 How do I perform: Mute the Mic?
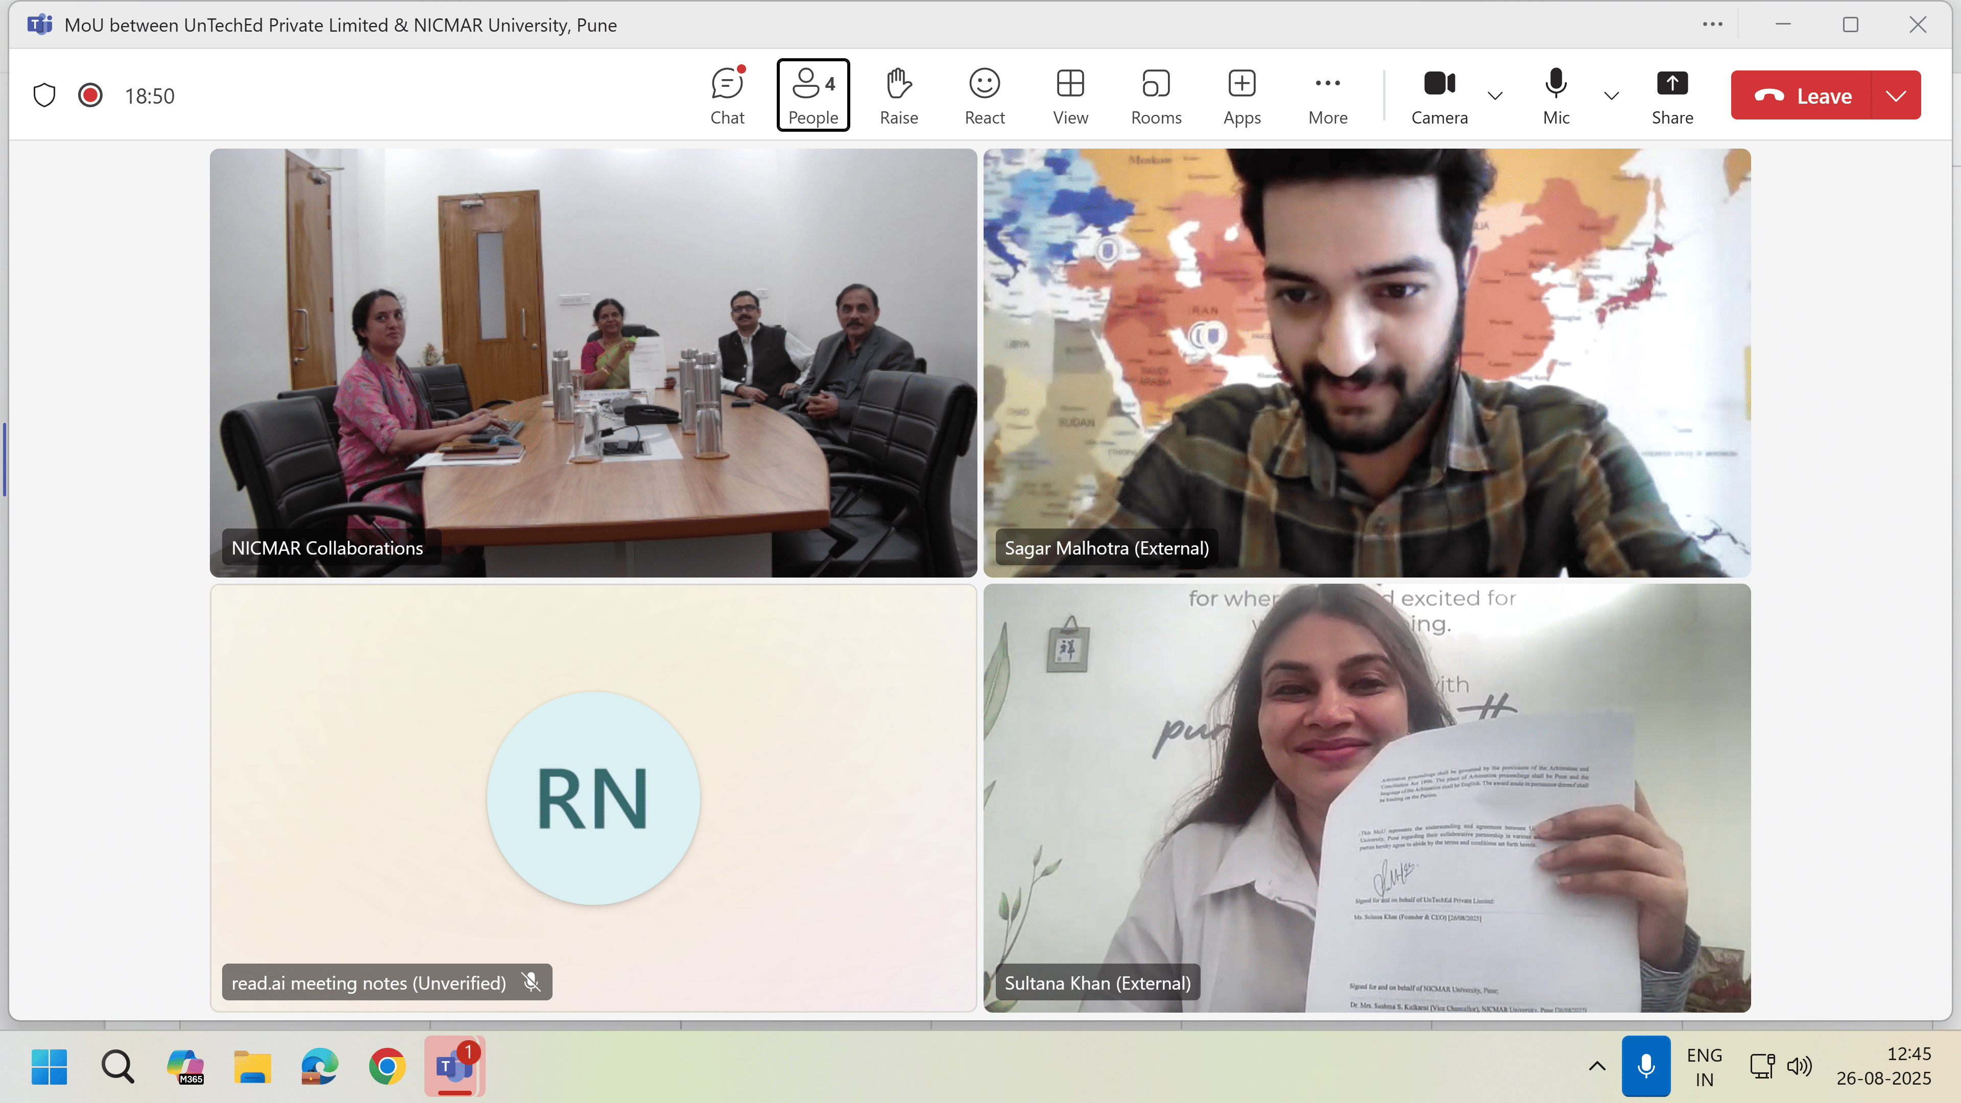(1555, 95)
